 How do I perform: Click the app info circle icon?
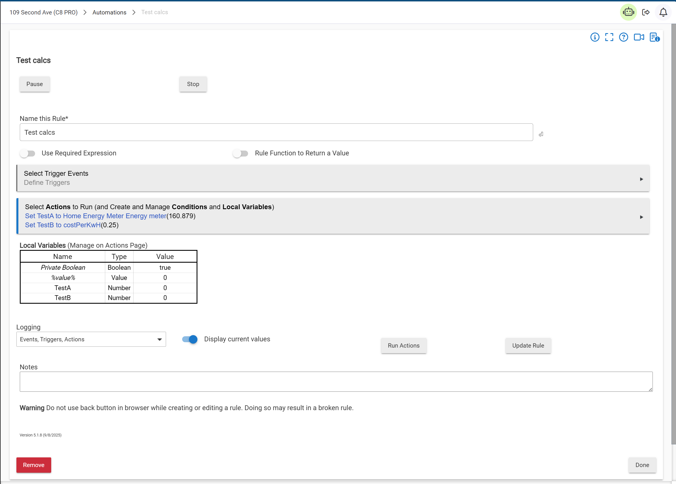pyautogui.click(x=595, y=37)
